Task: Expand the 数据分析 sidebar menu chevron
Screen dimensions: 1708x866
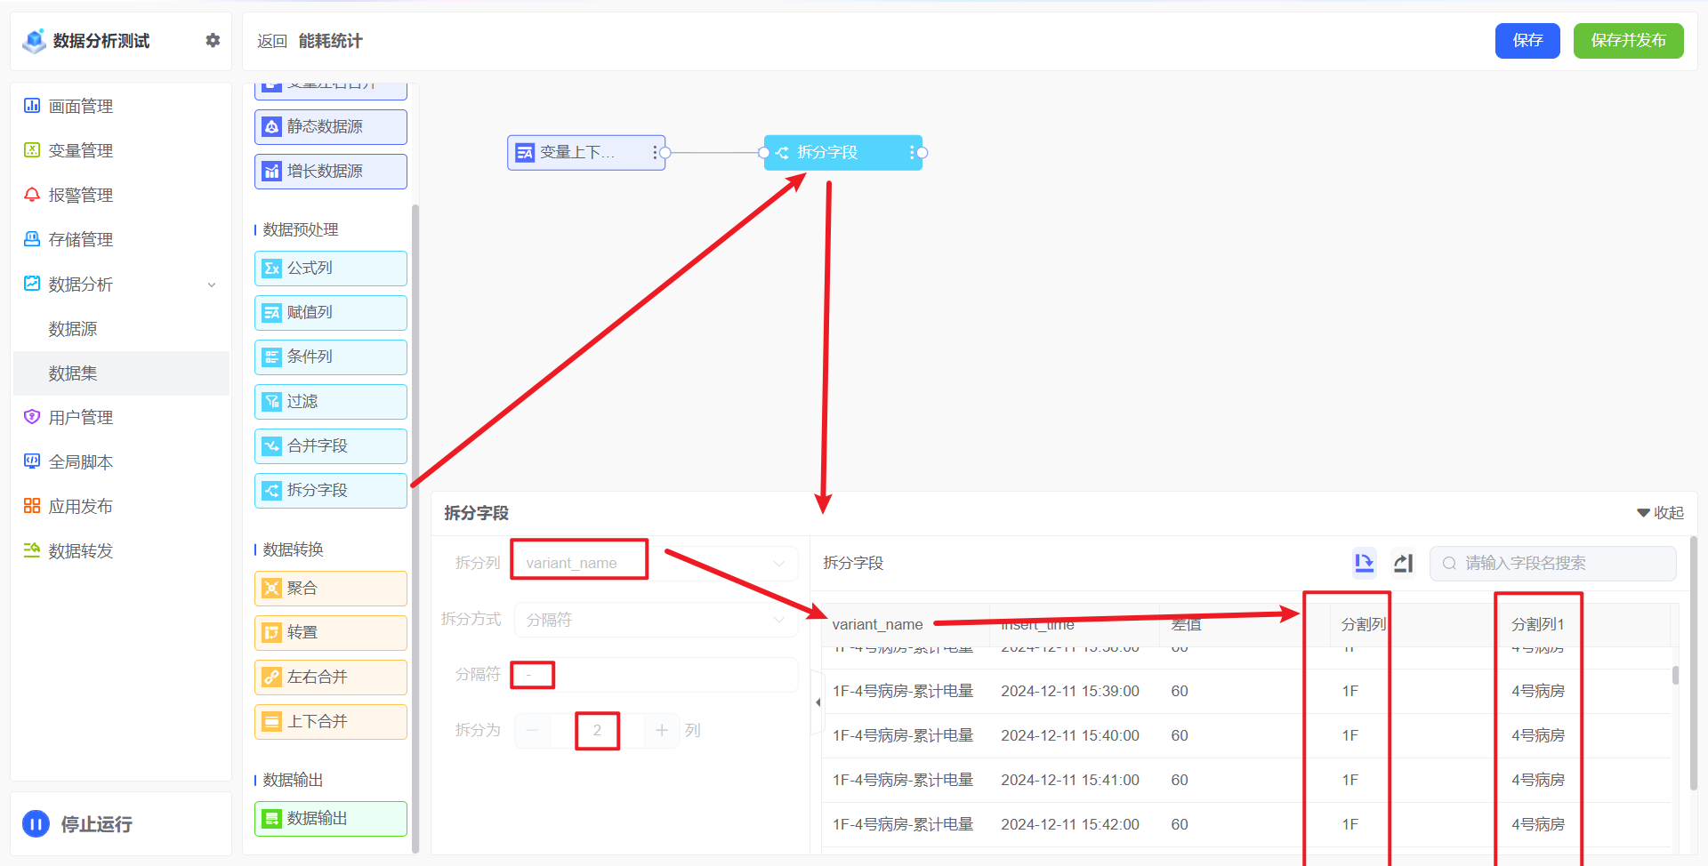Action: [x=212, y=285]
